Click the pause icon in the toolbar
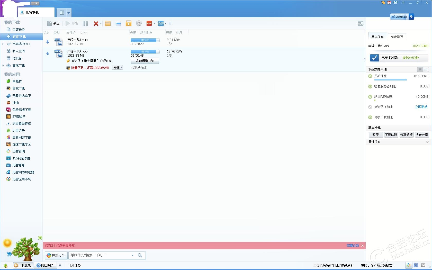Image resolution: width=432 pixels, height=270 pixels. pyautogui.click(x=86, y=23)
